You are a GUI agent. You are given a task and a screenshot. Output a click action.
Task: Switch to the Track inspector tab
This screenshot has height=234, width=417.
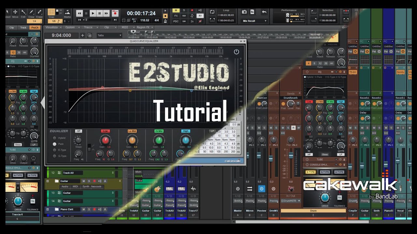[x=23, y=28]
